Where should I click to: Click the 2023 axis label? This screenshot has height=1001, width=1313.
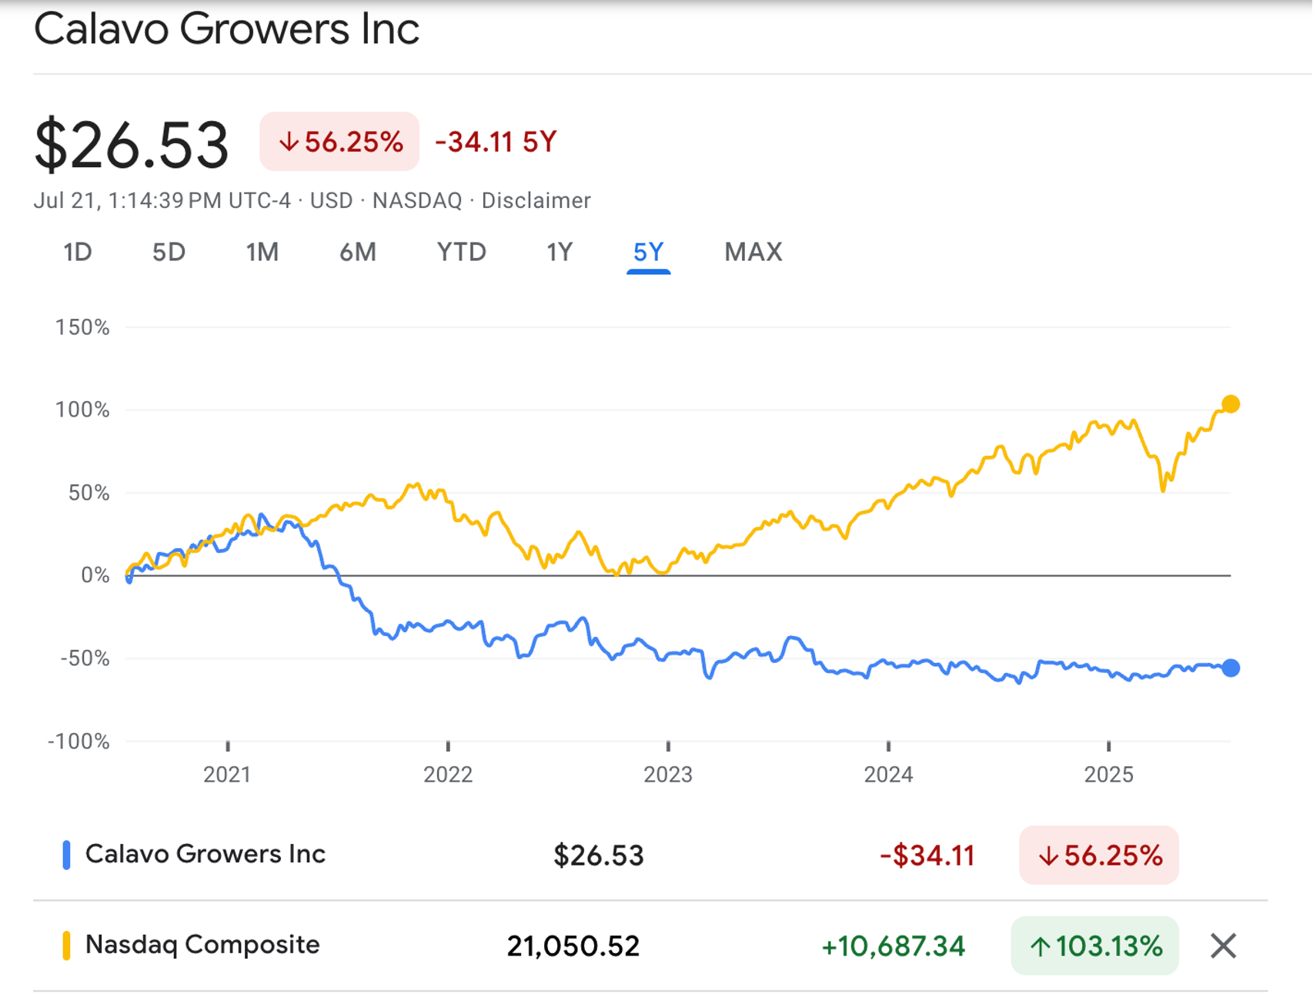pyautogui.click(x=668, y=775)
